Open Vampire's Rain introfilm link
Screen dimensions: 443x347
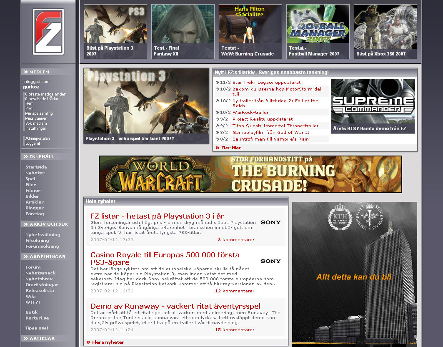click(270, 139)
